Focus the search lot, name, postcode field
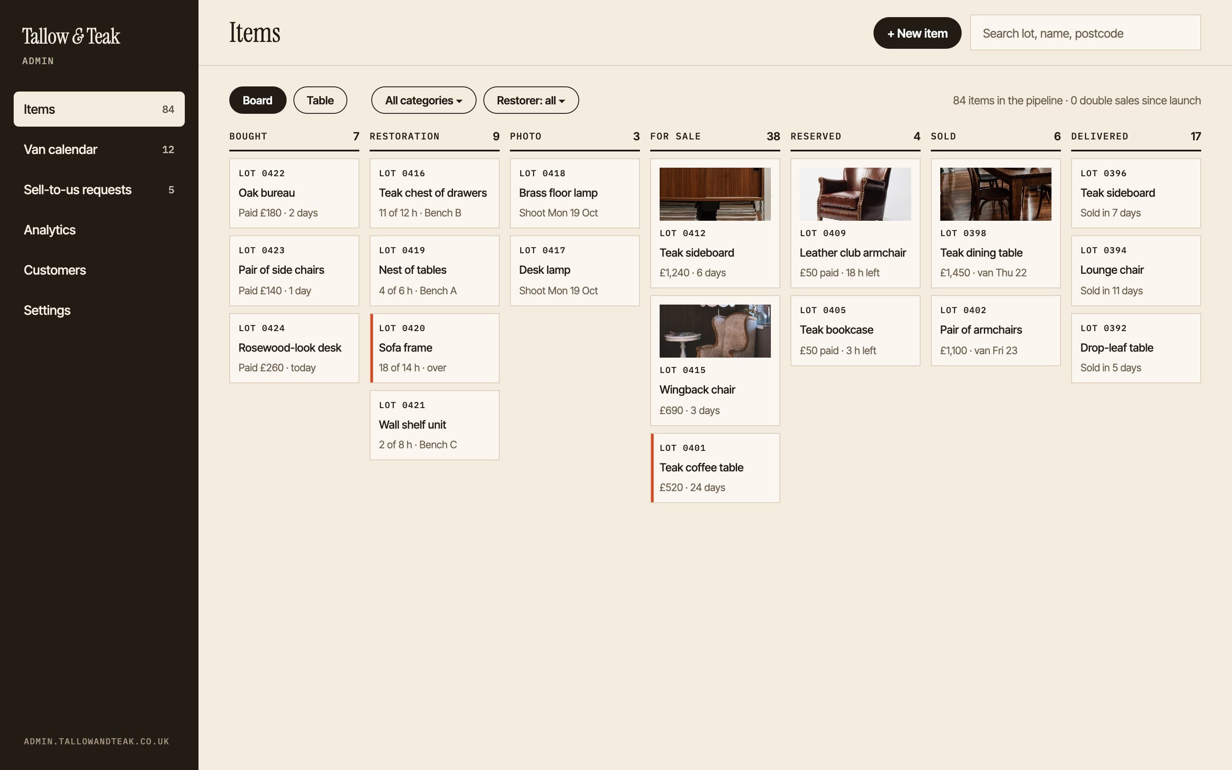This screenshot has height=770, width=1232. [1085, 33]
